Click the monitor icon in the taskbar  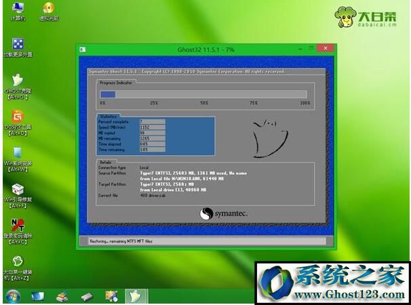point(37,296)
